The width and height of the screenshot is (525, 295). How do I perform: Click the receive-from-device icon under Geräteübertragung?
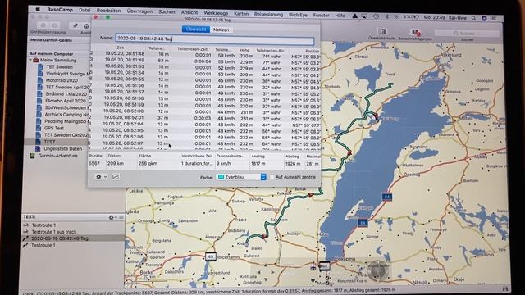(x=55, y=25)
